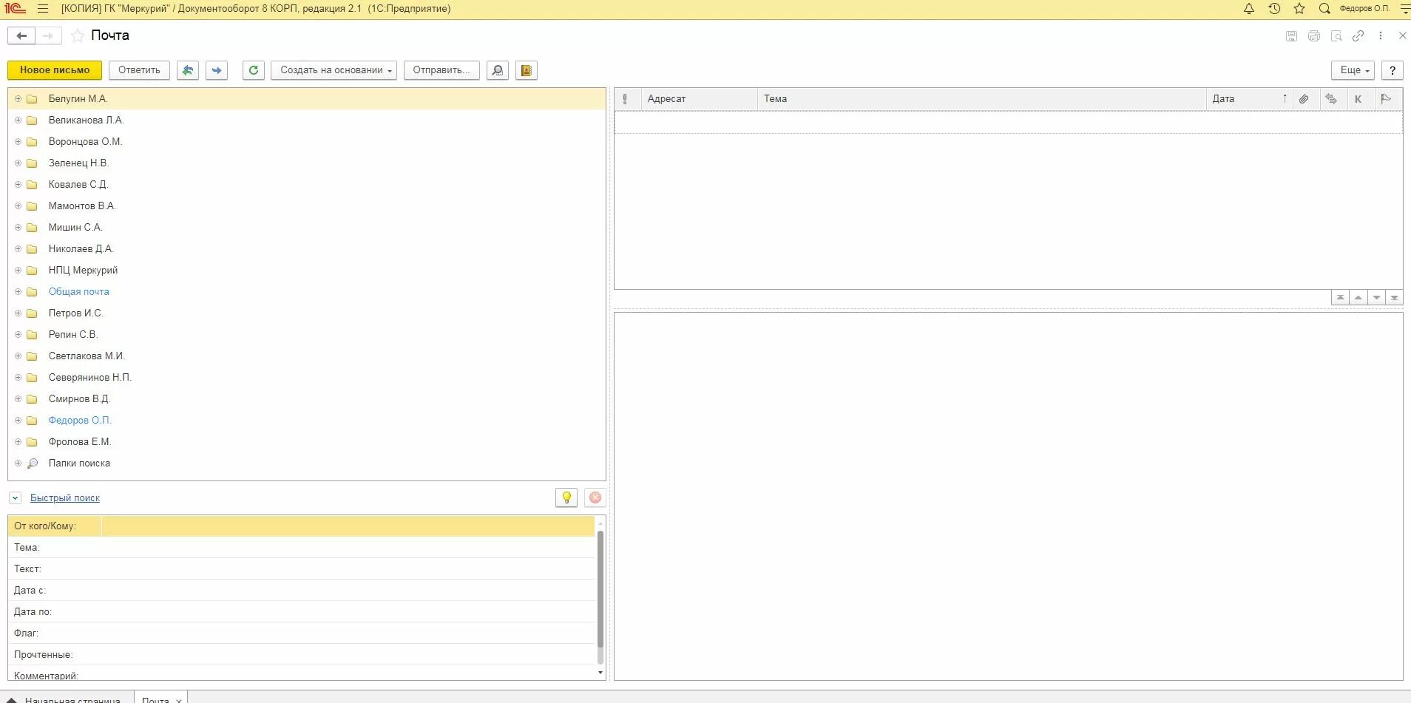Collapse the Быстрый поиск section toggle
This screenshot has height=703, width=1411.
15,498
